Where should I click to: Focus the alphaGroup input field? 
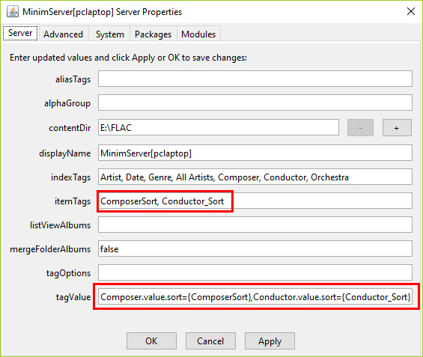pyautogui.click(x=255, y=103)
